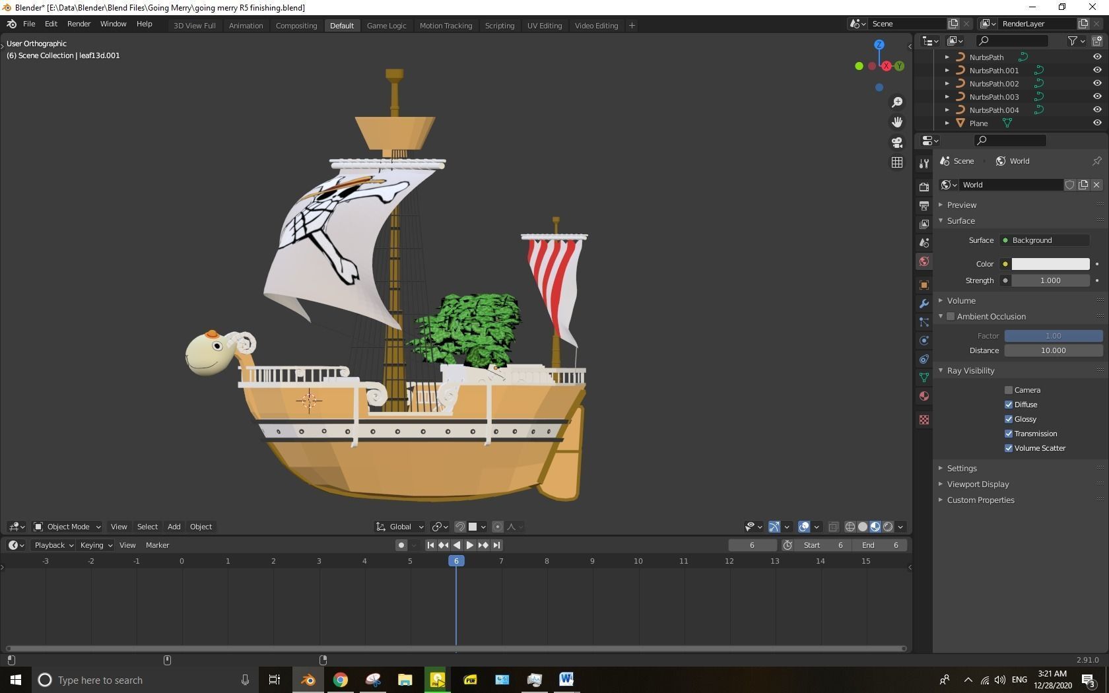The width and height of the screenshot is (1109, 693).
Task: Open Global transform orientation dropdown
Action: pos(400,527)
